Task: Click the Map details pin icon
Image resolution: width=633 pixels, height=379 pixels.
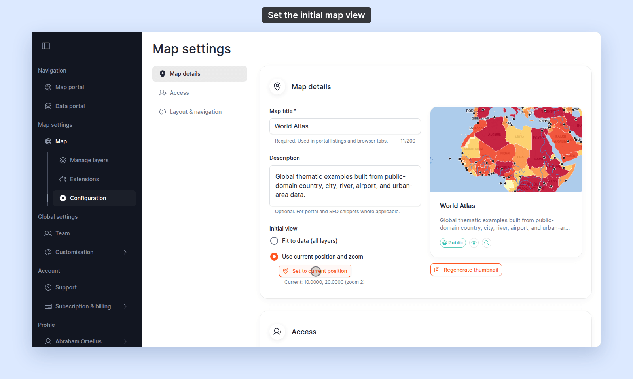Action: pyautogui.click(x=277, y=86)
